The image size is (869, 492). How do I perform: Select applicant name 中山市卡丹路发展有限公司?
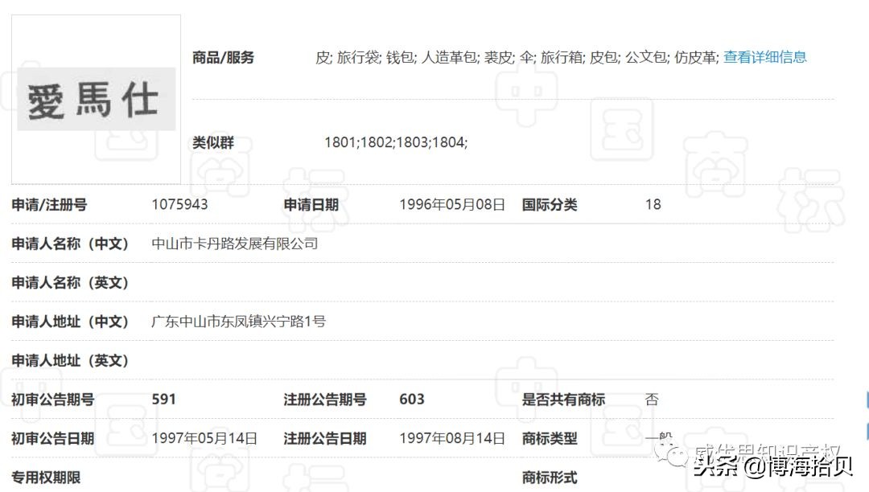click(235, 244)
